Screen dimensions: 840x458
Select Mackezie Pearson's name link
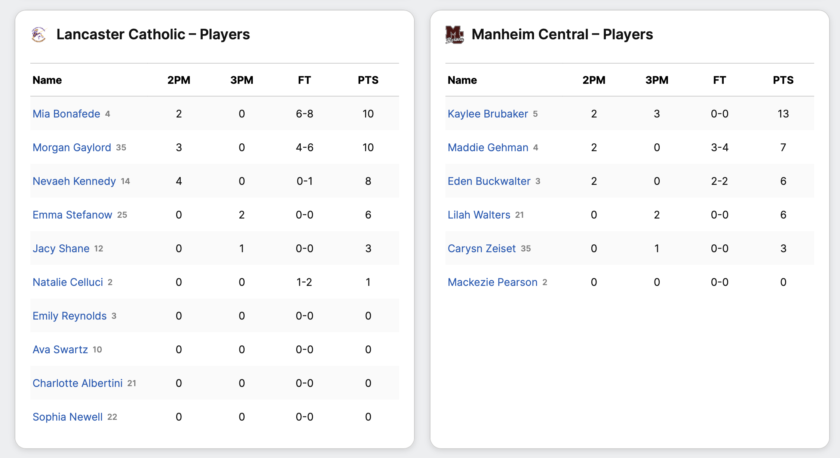(x=493, y=282)
